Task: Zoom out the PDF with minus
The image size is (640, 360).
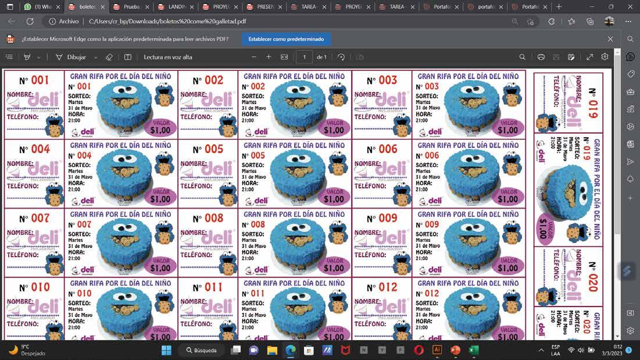Action: tap(254, 57)
